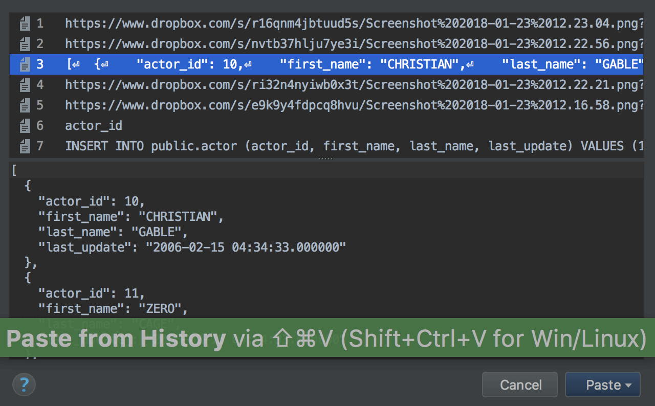
Task: Click the document icon beside actor_id entry
Action: [25, 126]
